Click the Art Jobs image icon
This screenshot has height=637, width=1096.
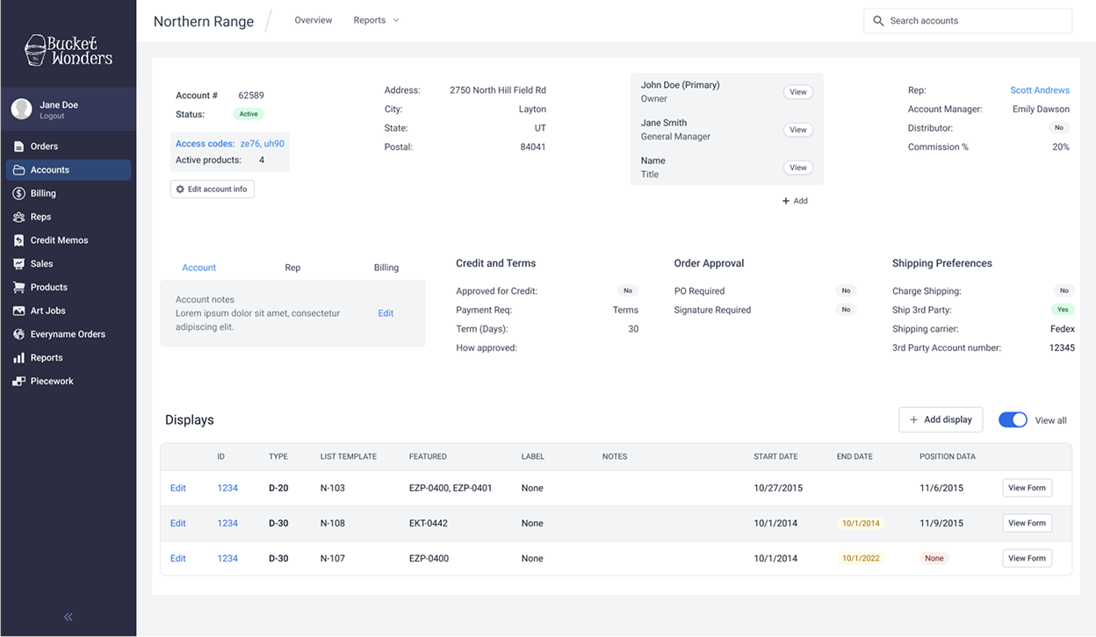point(18,311)
